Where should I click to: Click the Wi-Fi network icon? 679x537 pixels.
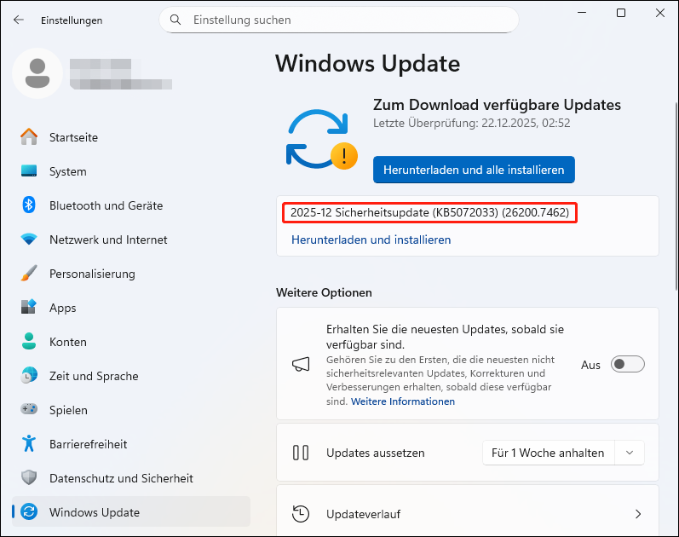pos(29,239)
